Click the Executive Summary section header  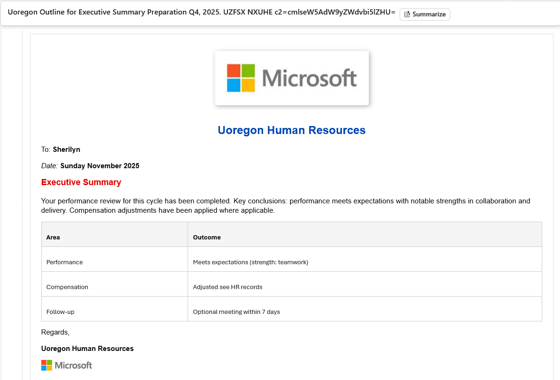[81, 182]
